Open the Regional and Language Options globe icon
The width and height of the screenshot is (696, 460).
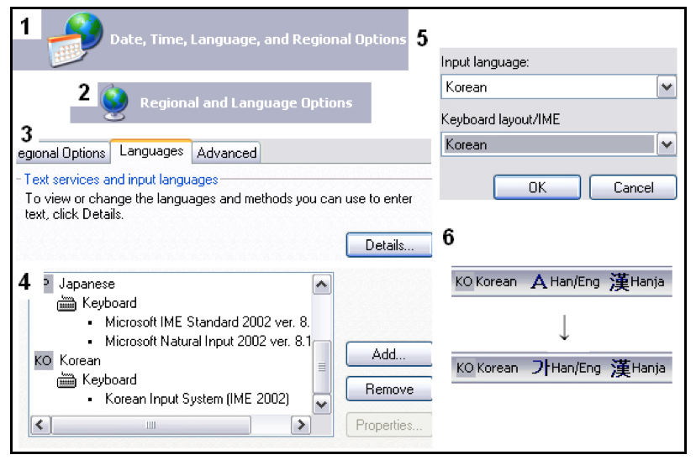pyautogui.click(x=114, y=102)
